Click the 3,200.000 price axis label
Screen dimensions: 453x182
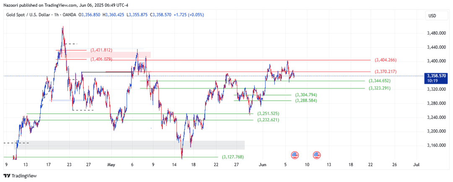point(437,131)
